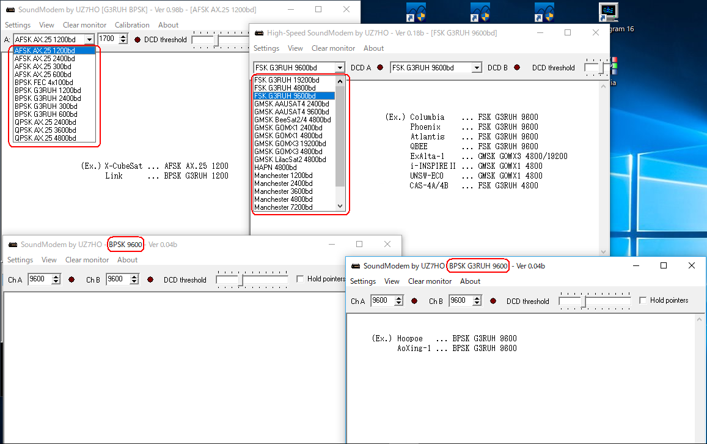Click the High-Speed SoundModem title bar icon
The image size is (707, 444).
coord(259,33)
